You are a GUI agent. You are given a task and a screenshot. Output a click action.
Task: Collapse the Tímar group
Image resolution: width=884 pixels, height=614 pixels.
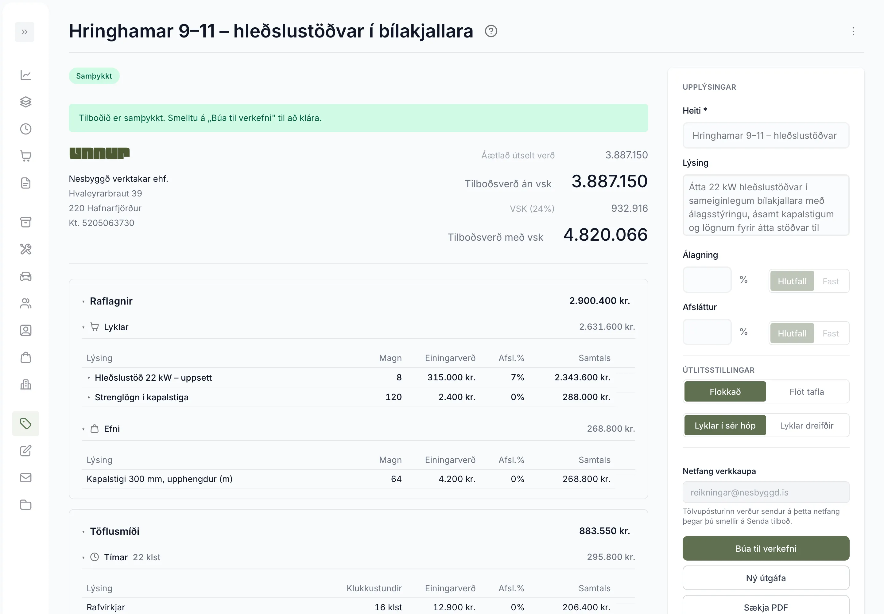pos(83,558)
